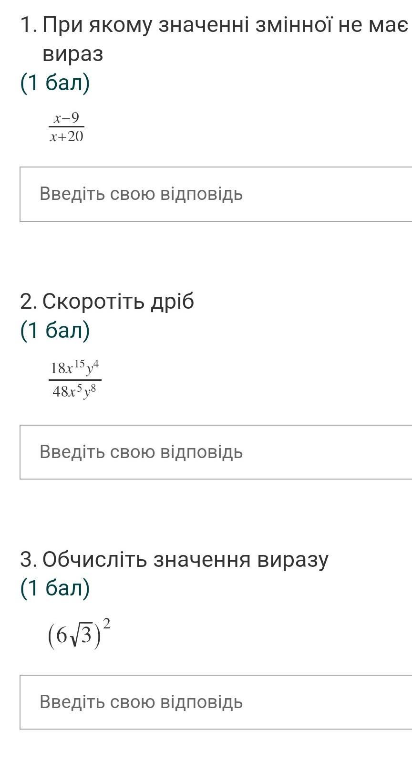The width and height of the screenshot is (412, 773).
Task: Click '(1 бал)' under Скоротіть дріб
Action: [55, 330]
